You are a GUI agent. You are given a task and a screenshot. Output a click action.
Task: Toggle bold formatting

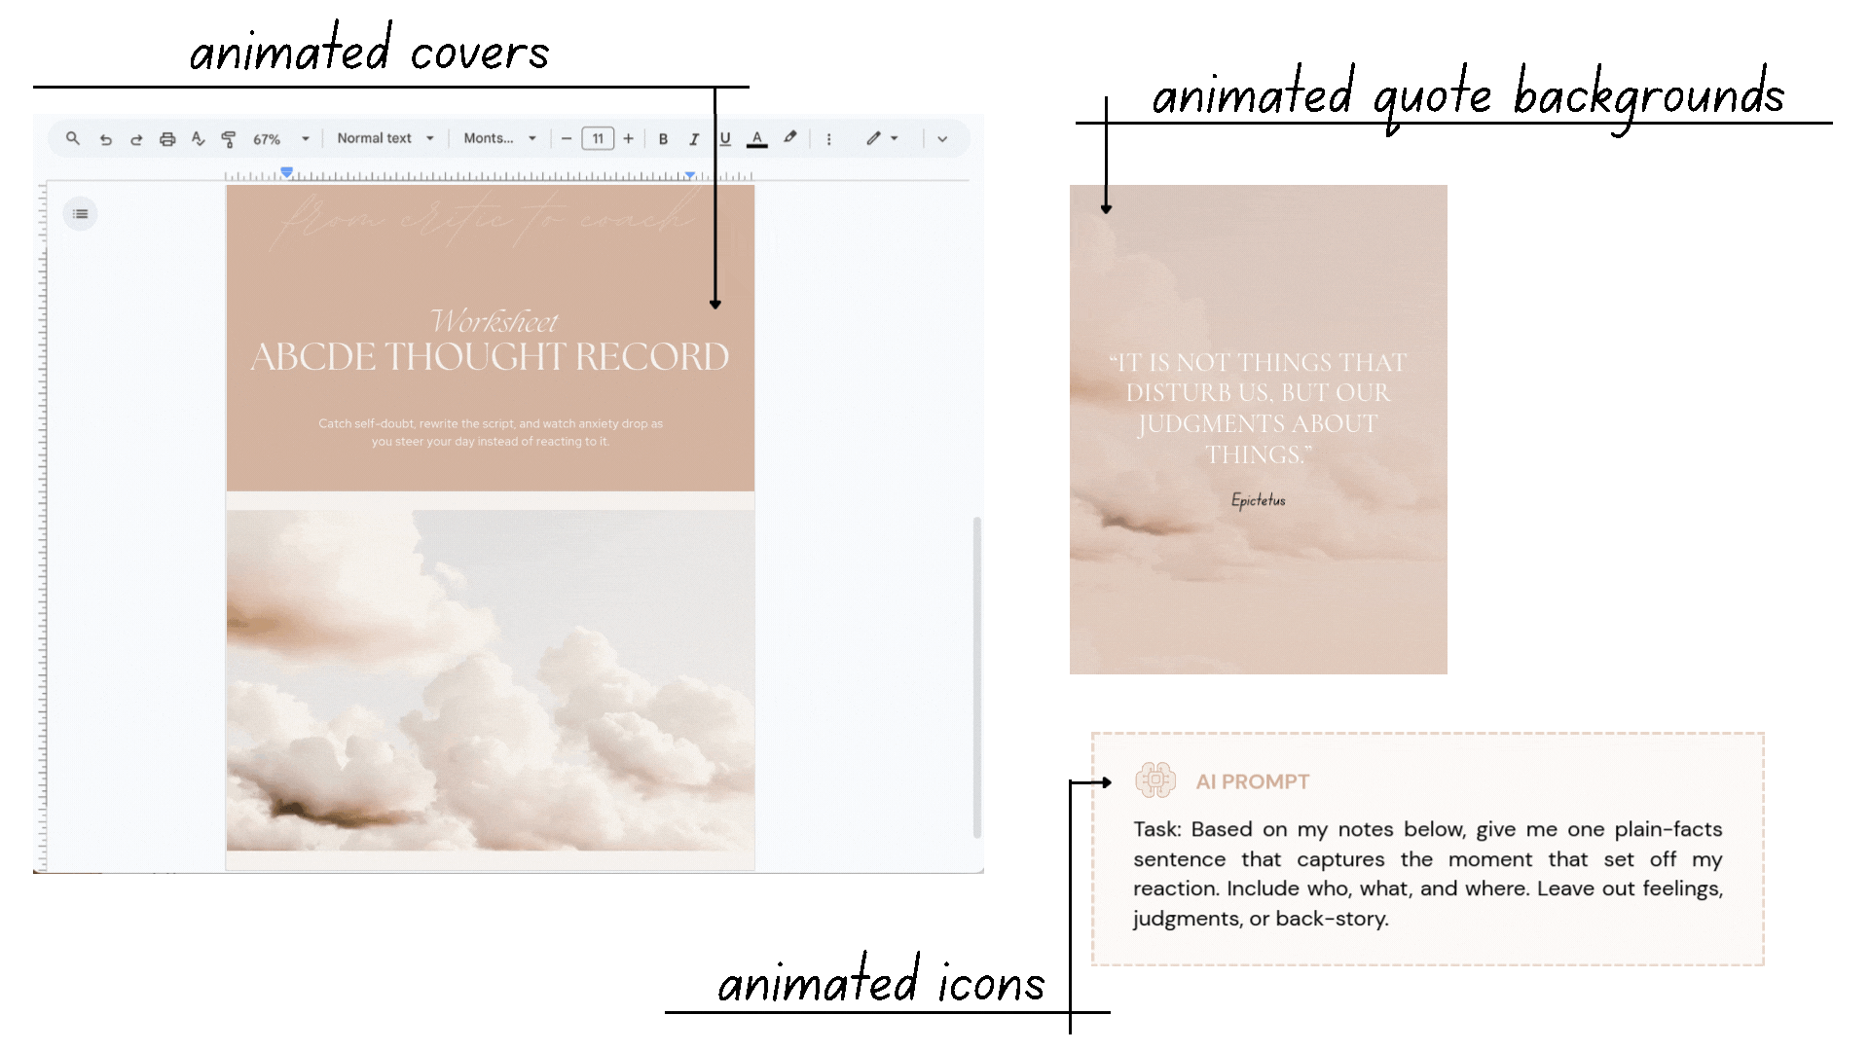(663, 138)
